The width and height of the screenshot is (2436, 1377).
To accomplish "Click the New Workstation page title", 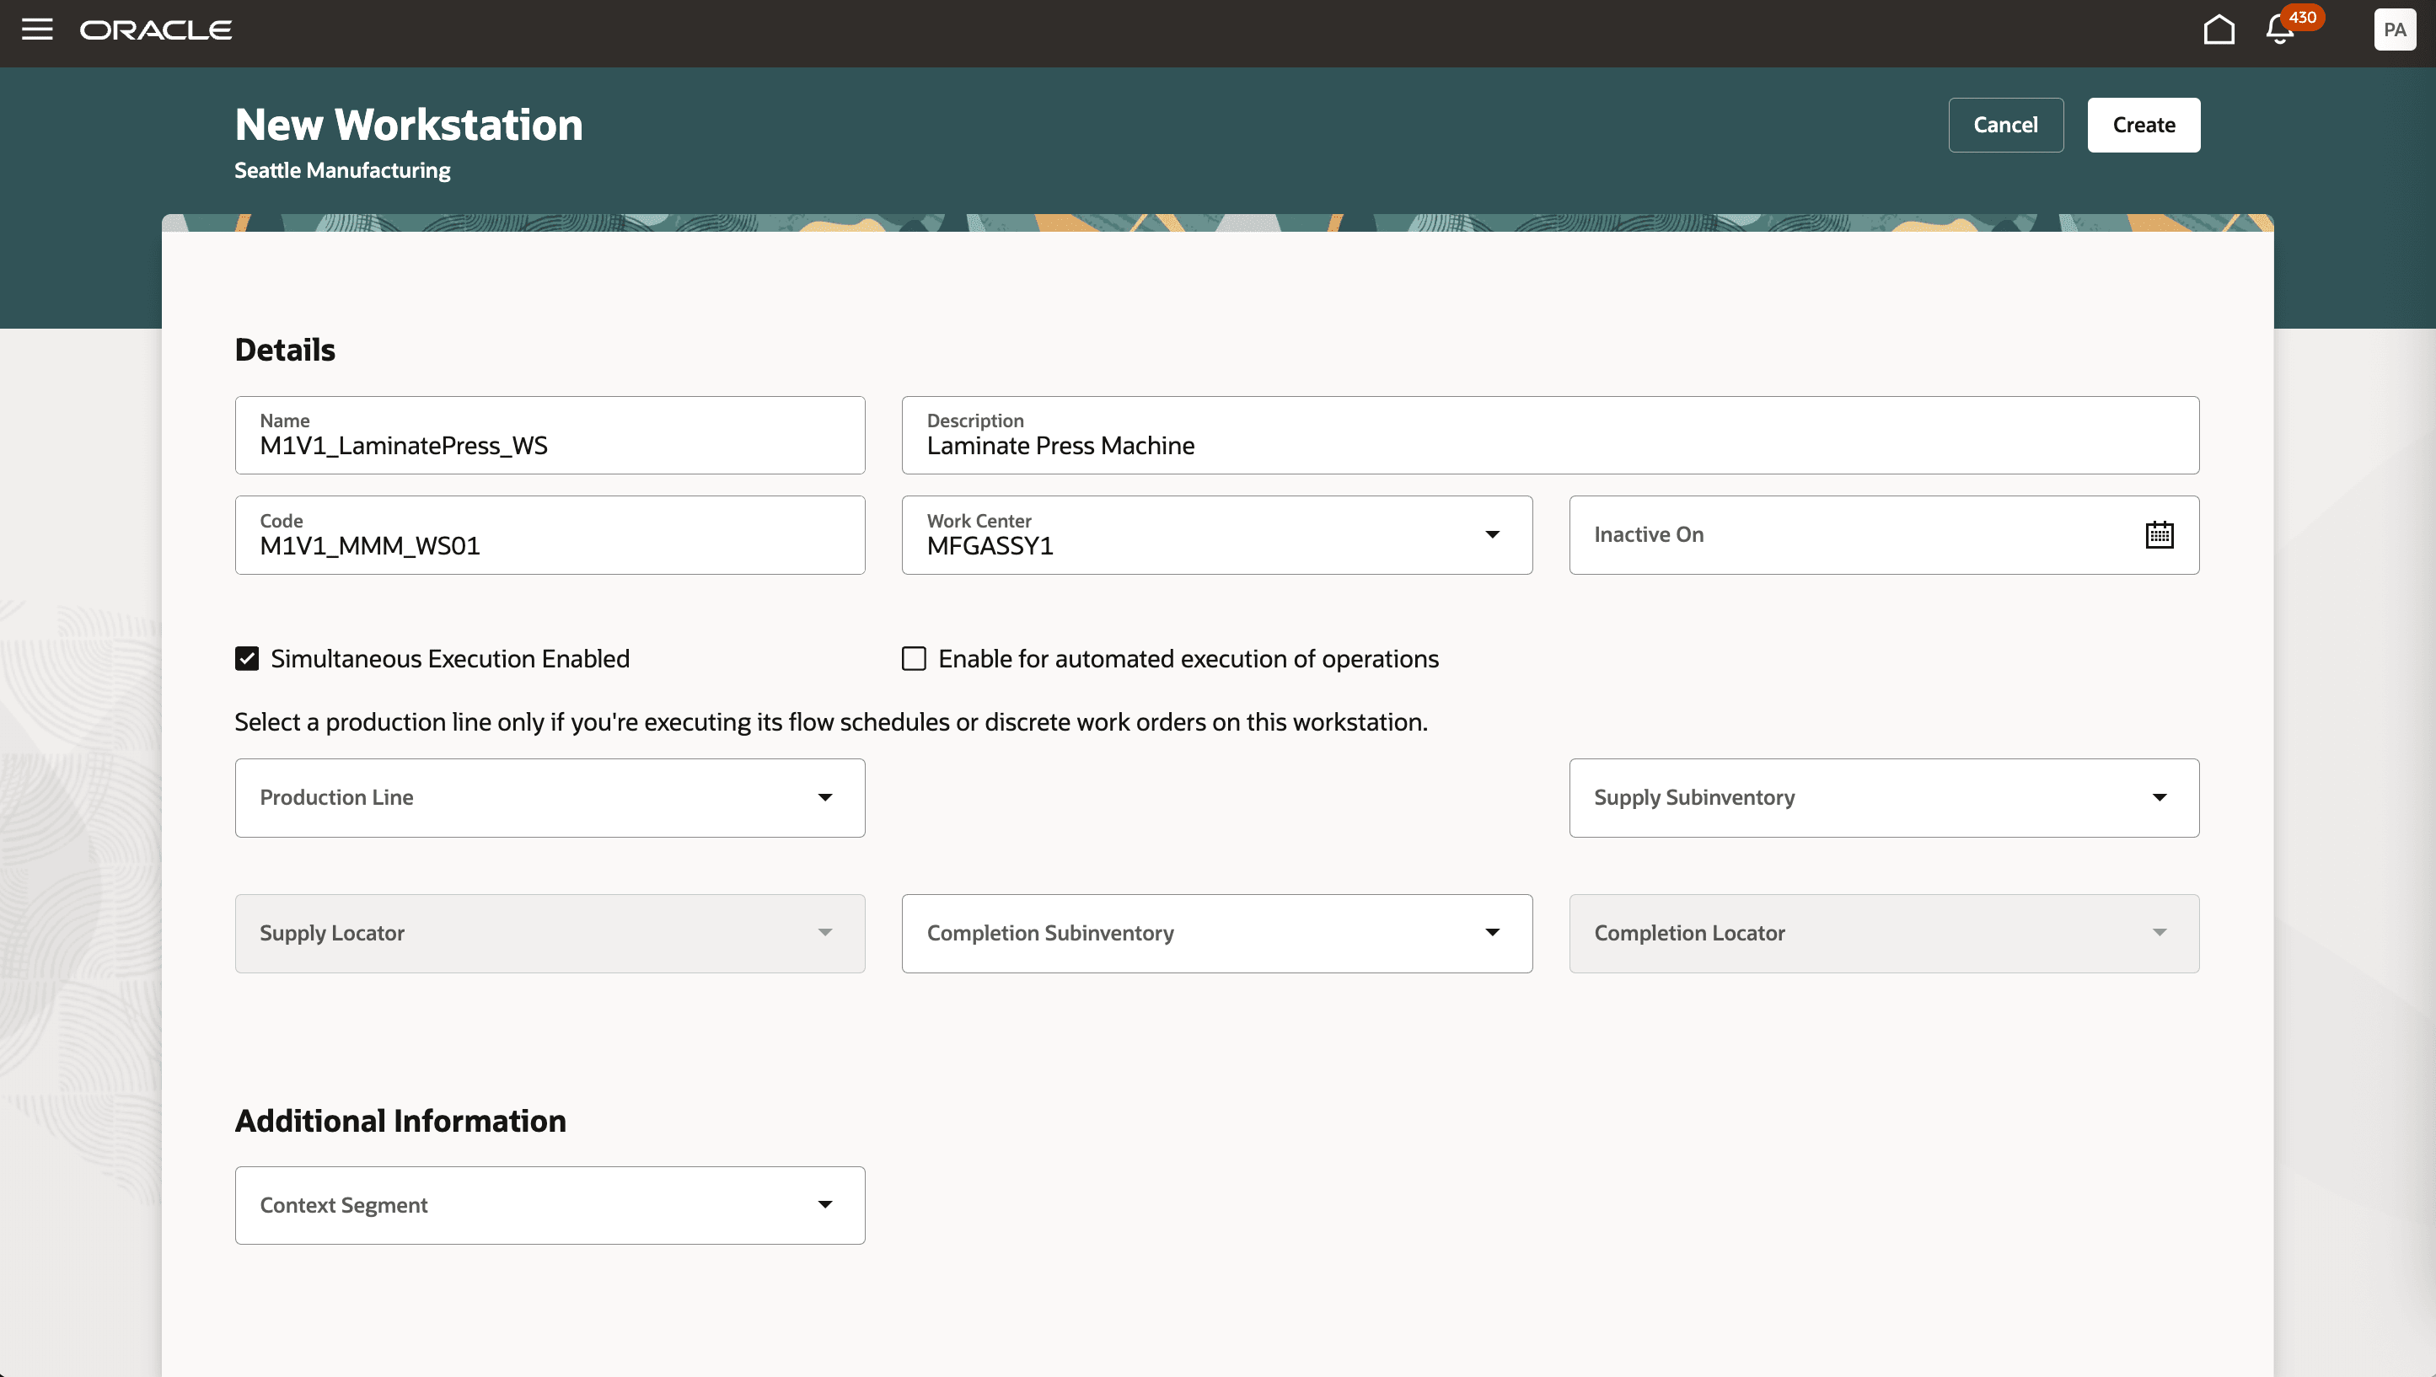I will click(x=409, y=125).
